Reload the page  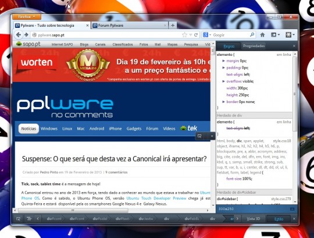(196, 35)
